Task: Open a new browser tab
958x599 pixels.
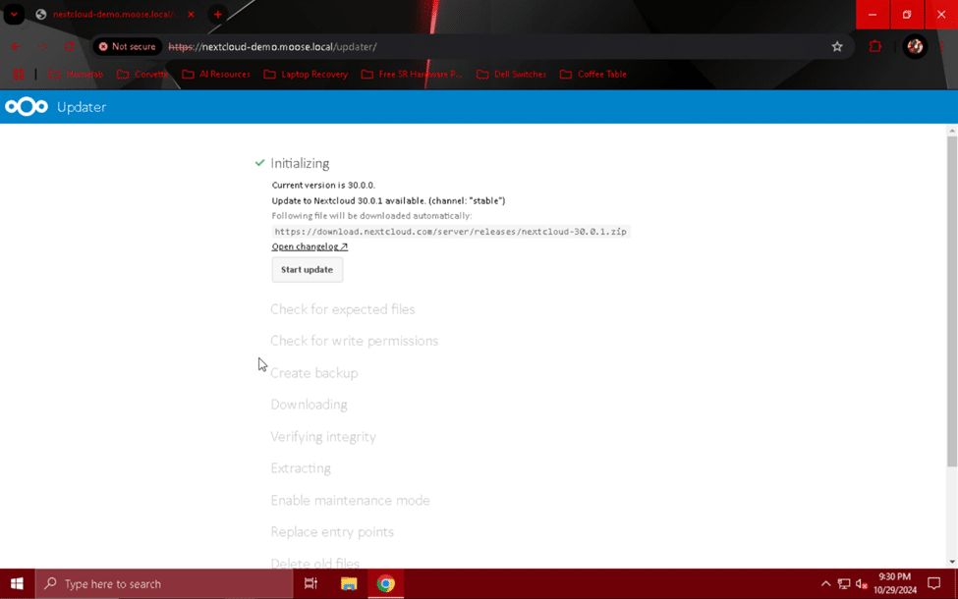Action: tap(217, 14)
